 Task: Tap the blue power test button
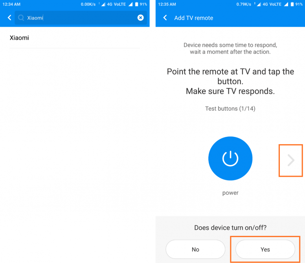click(x=230, y=158)
